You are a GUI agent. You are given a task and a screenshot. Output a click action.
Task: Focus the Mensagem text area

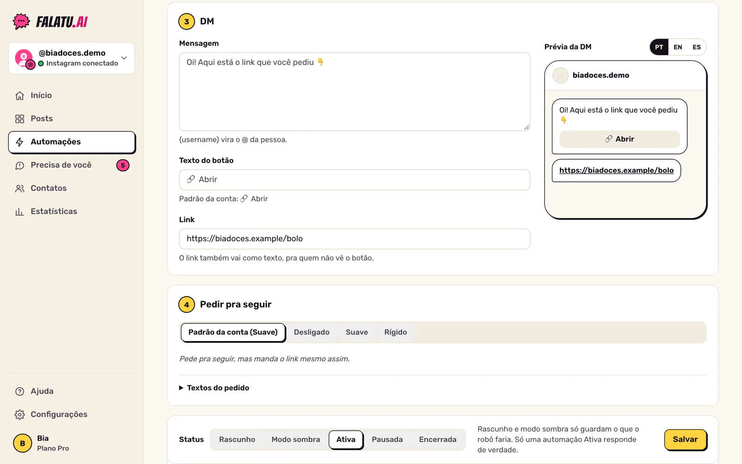(355, 91)
